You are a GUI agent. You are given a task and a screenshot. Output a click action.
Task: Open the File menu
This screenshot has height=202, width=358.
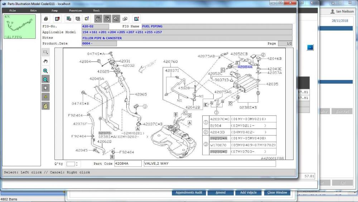[x=13, y=10]
